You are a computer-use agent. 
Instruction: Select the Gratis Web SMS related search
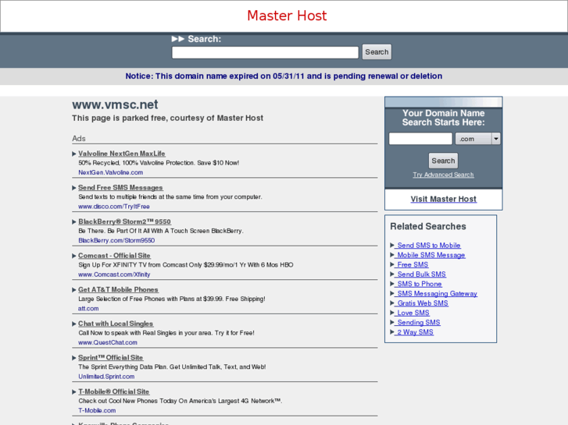(x=422, y=303)
